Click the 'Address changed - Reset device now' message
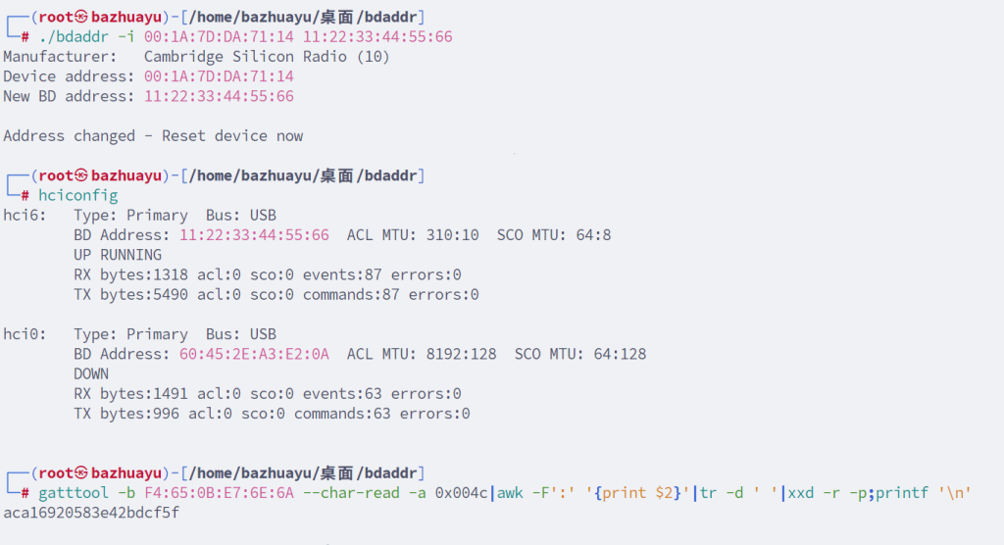 (x=153, y=136)
